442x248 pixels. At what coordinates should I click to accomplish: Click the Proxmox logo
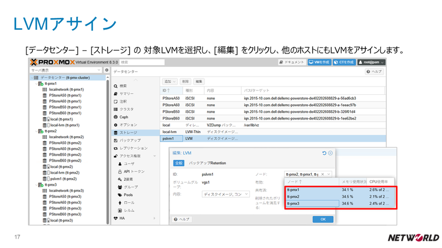coord(52,62)
